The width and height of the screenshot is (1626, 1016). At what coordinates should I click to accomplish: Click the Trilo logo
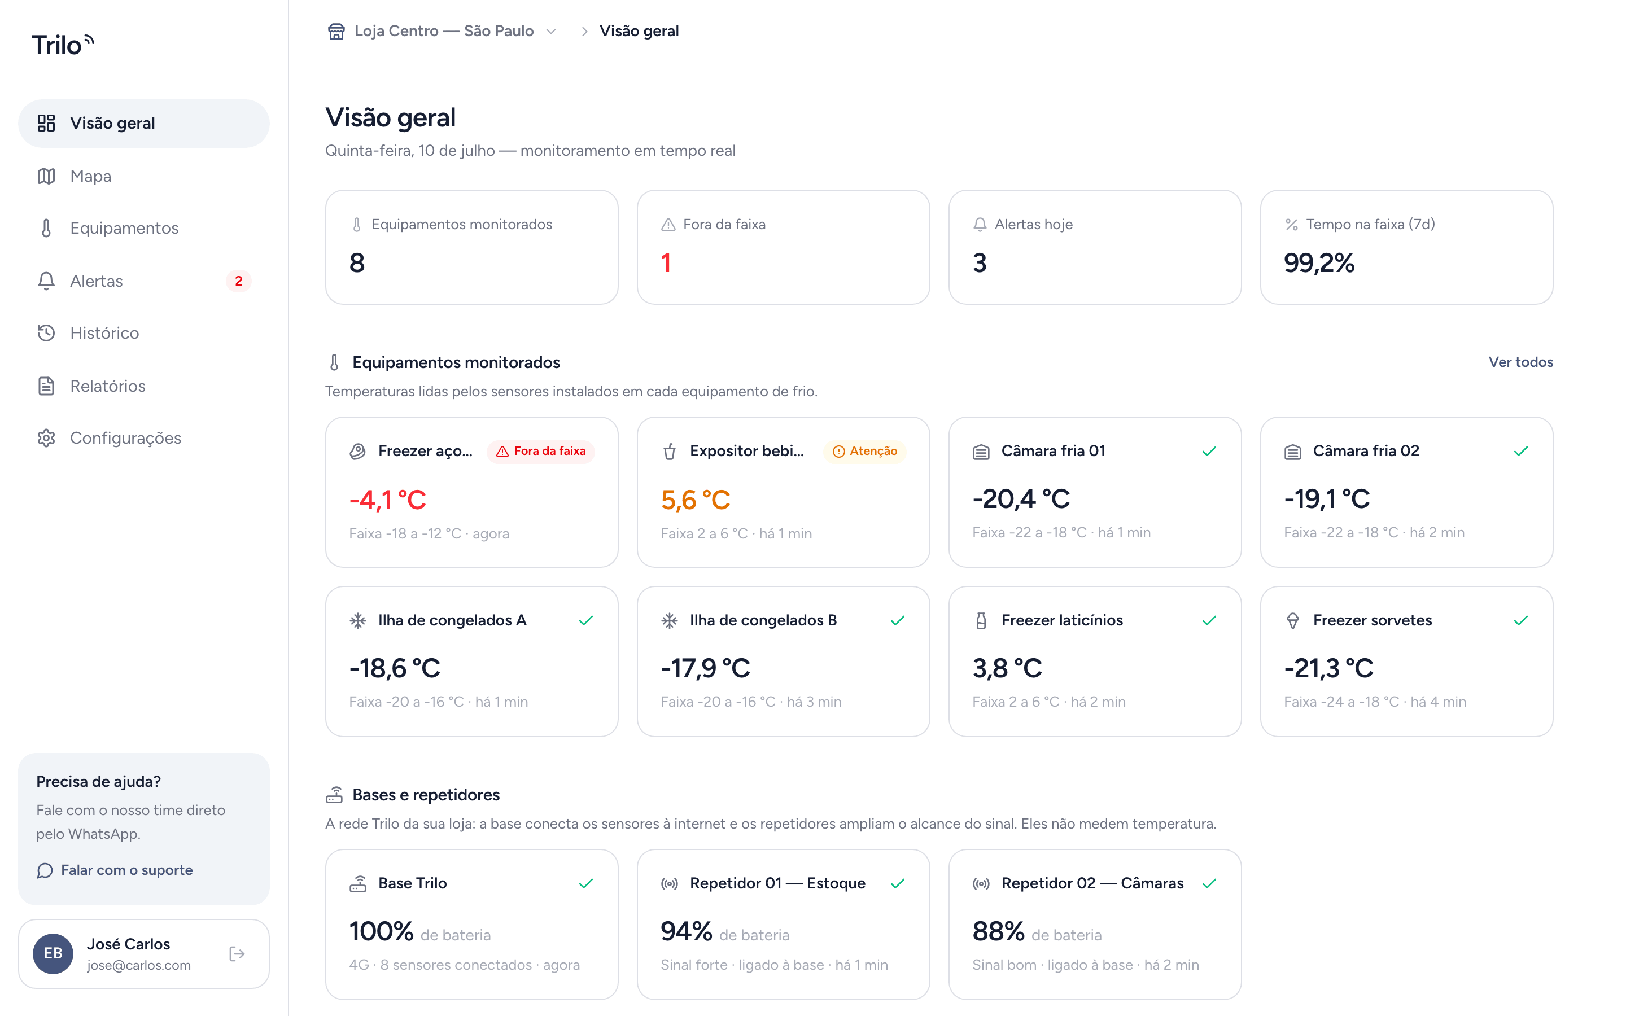point(63,45)
